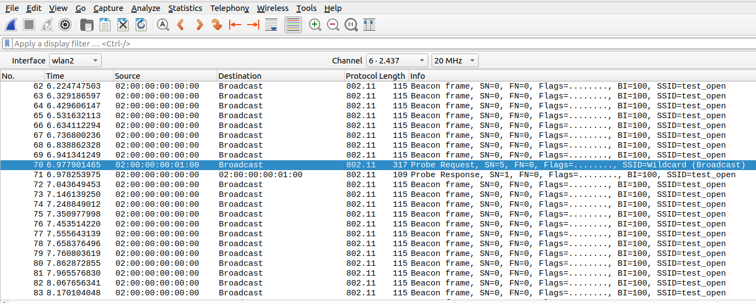Sort packets by Protocol column header
This screenshot has height=303, width=756.
[361, 76]
